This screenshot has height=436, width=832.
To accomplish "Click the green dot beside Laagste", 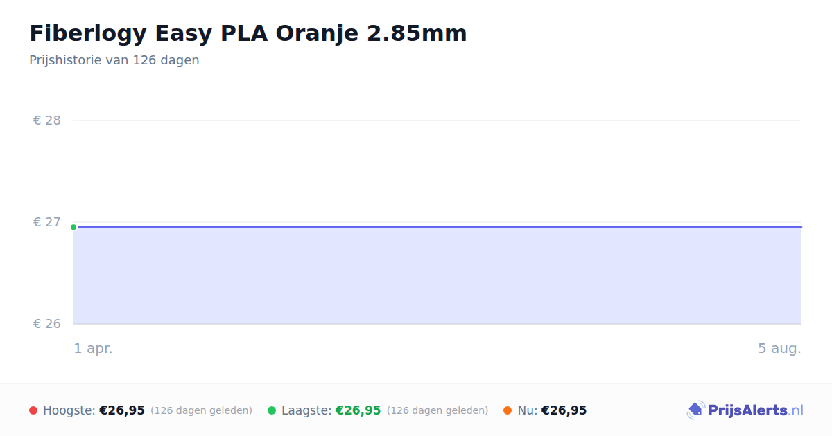I will (x=272, y=410).
